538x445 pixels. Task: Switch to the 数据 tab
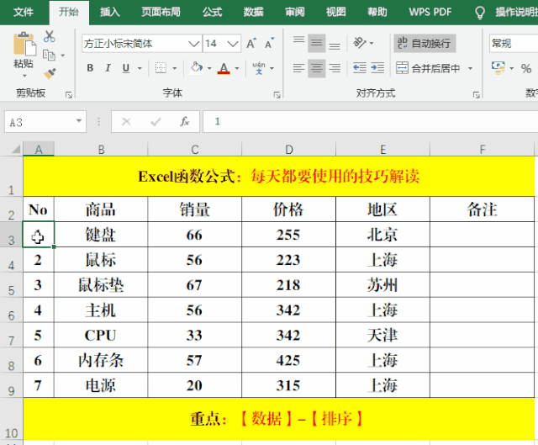[253, 13]
